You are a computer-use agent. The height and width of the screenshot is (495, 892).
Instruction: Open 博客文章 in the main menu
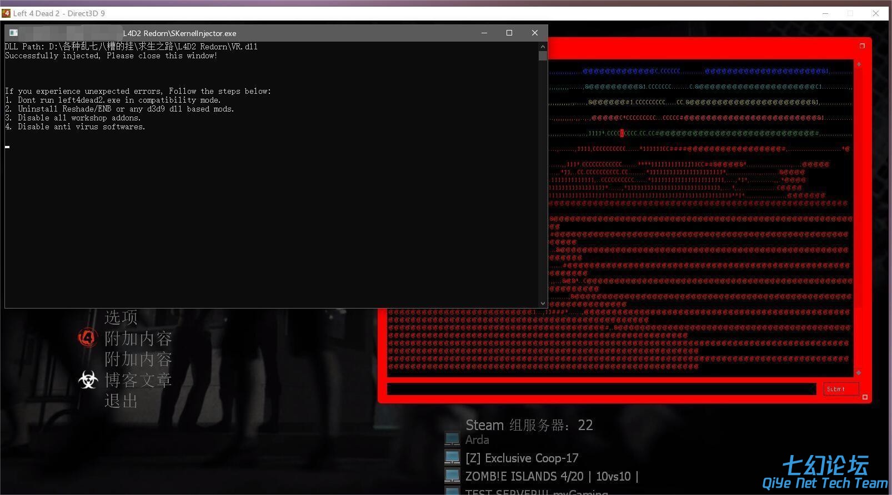click(x=138, y=380)
